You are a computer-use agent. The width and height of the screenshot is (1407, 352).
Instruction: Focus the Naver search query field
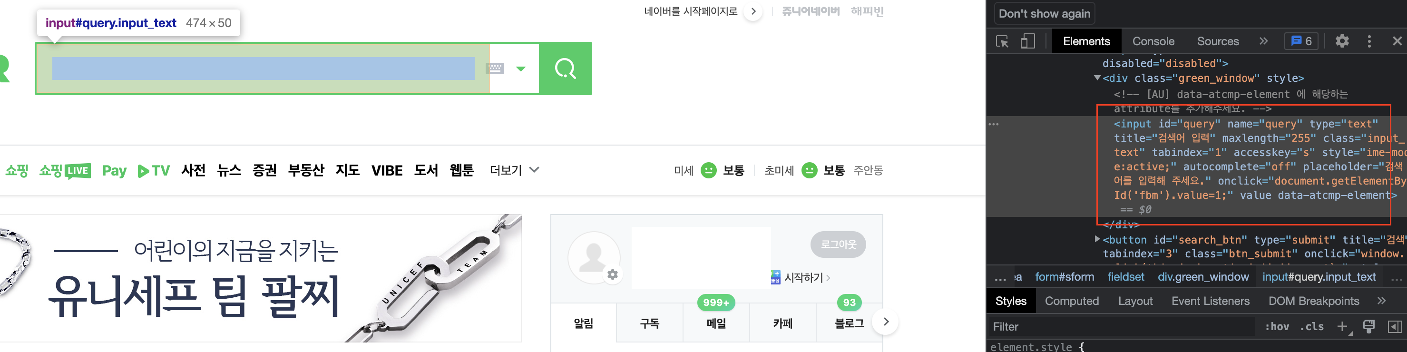tap(263, 68)
